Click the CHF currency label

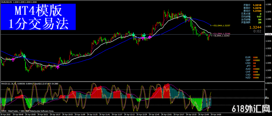(x=248, y=72)
